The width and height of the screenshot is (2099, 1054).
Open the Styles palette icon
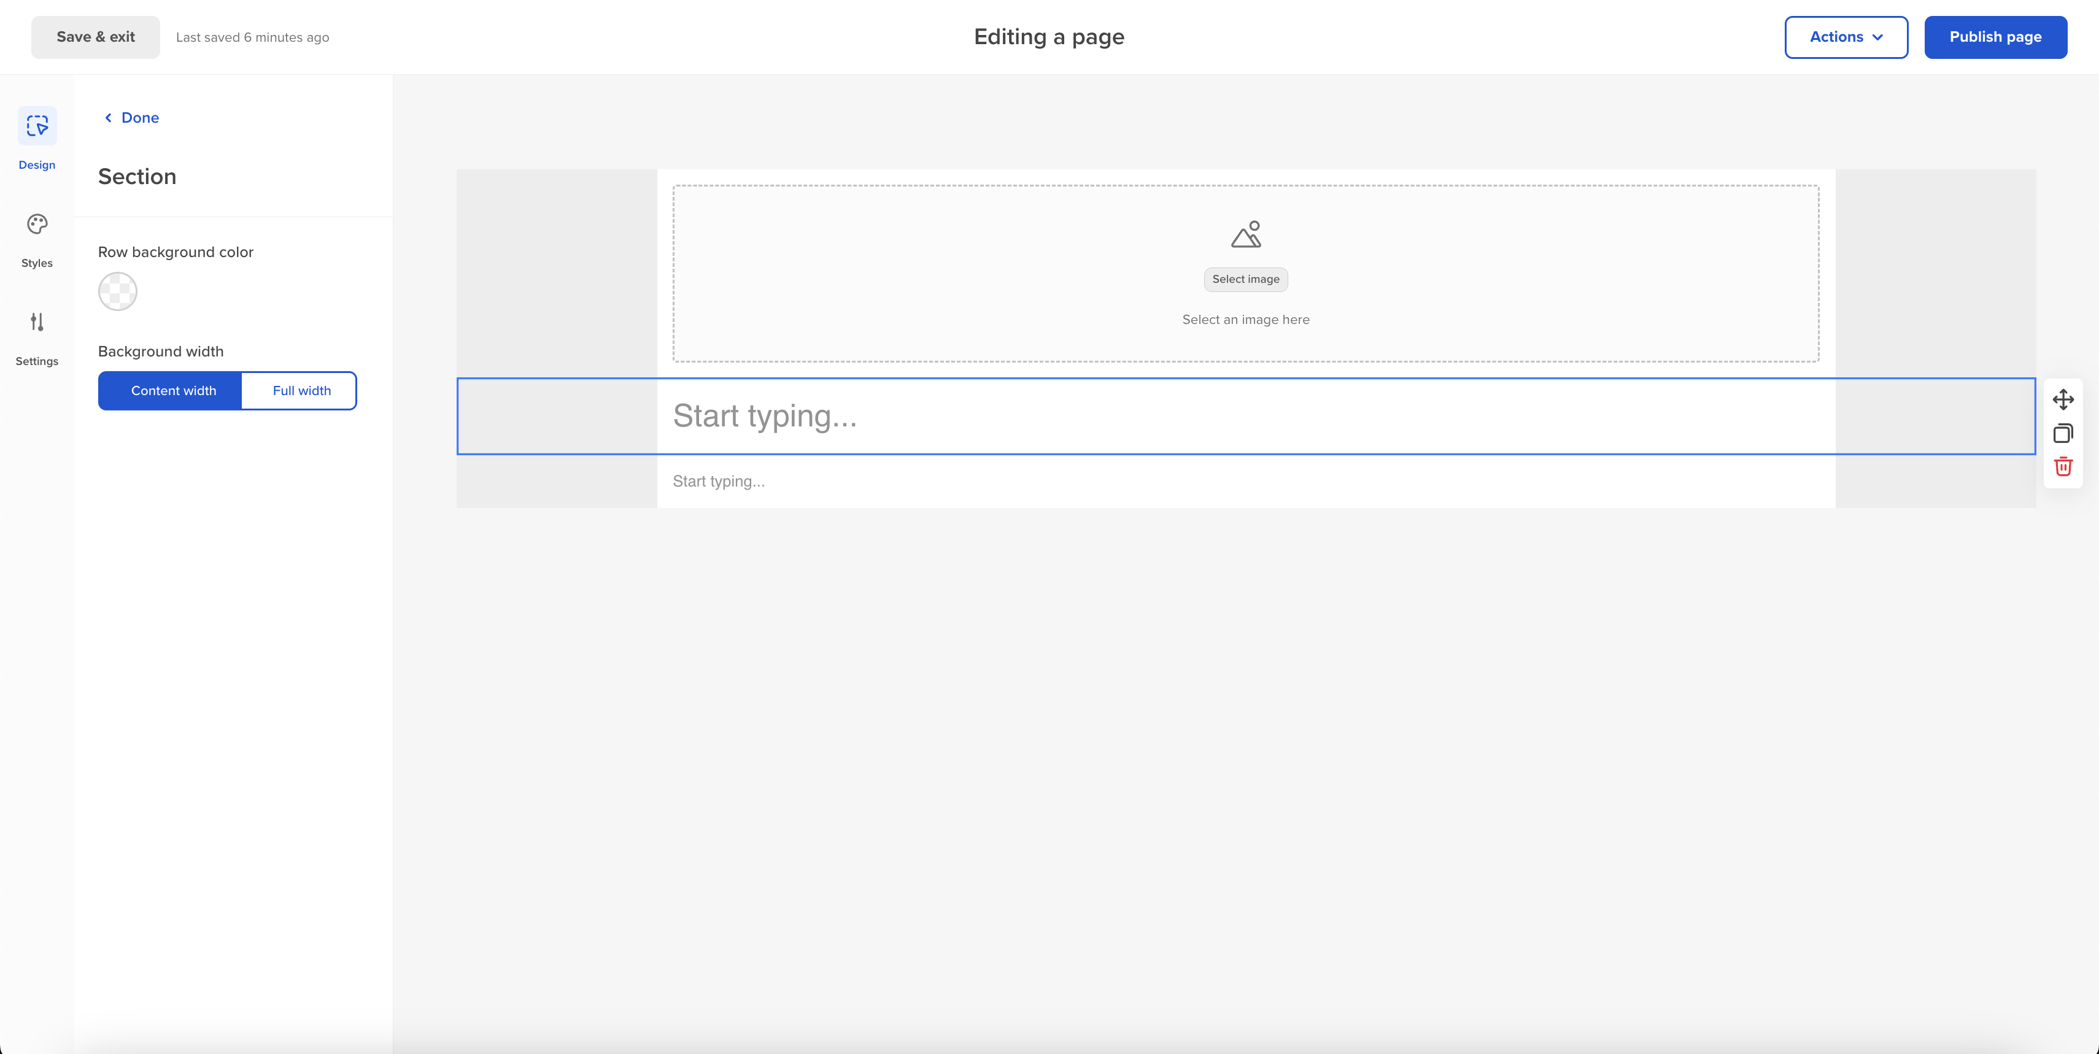(x=37, y=224)
